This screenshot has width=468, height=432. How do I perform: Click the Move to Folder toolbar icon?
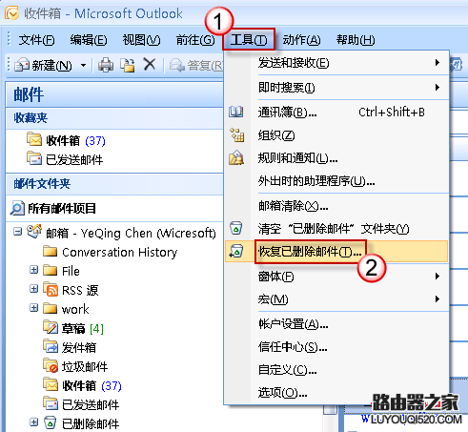[128, 65]
